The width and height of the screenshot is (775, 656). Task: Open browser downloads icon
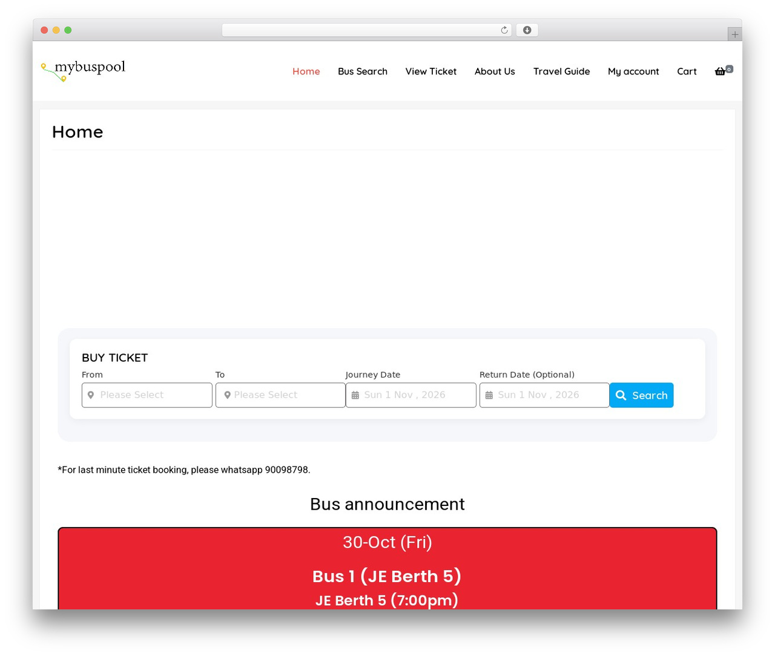coord(527,30)
